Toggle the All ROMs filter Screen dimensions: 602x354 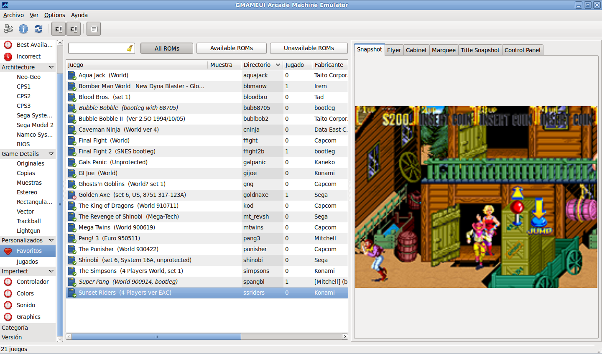pos(167,48)
